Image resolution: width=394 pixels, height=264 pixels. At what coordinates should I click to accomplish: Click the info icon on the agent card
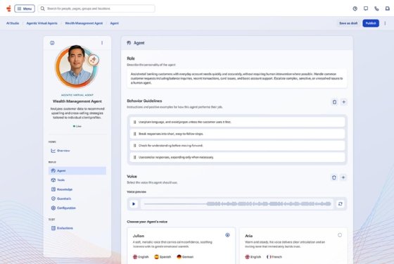[52, 43]
